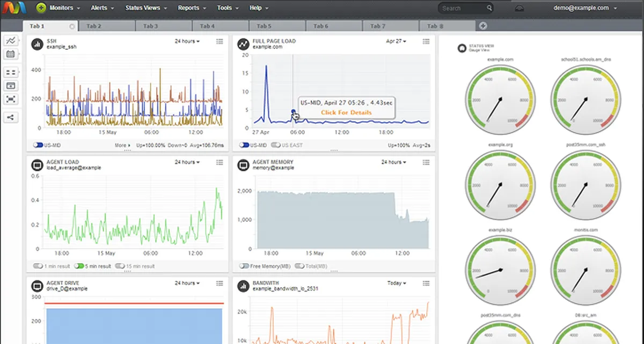Open the Bandwith widget menu icon
644x344 pixels.
[x=426, y=283]
